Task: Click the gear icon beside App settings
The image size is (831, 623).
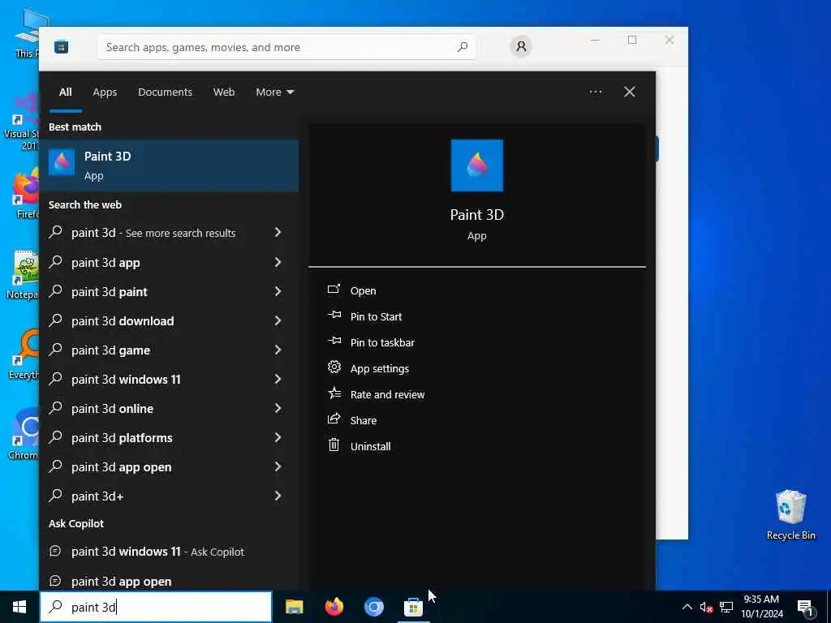Action: tap(334, 367)
